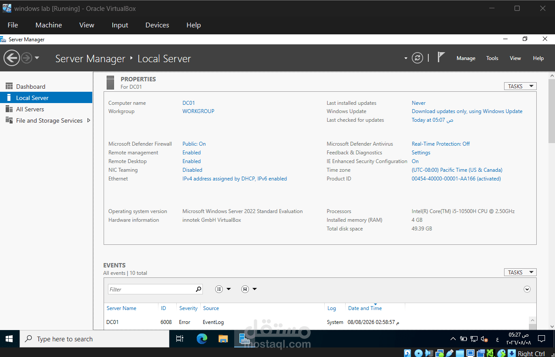Click IE Enhanced Security Configuration On link
Viewport: 555px width, 357px height.
(415, 161)
